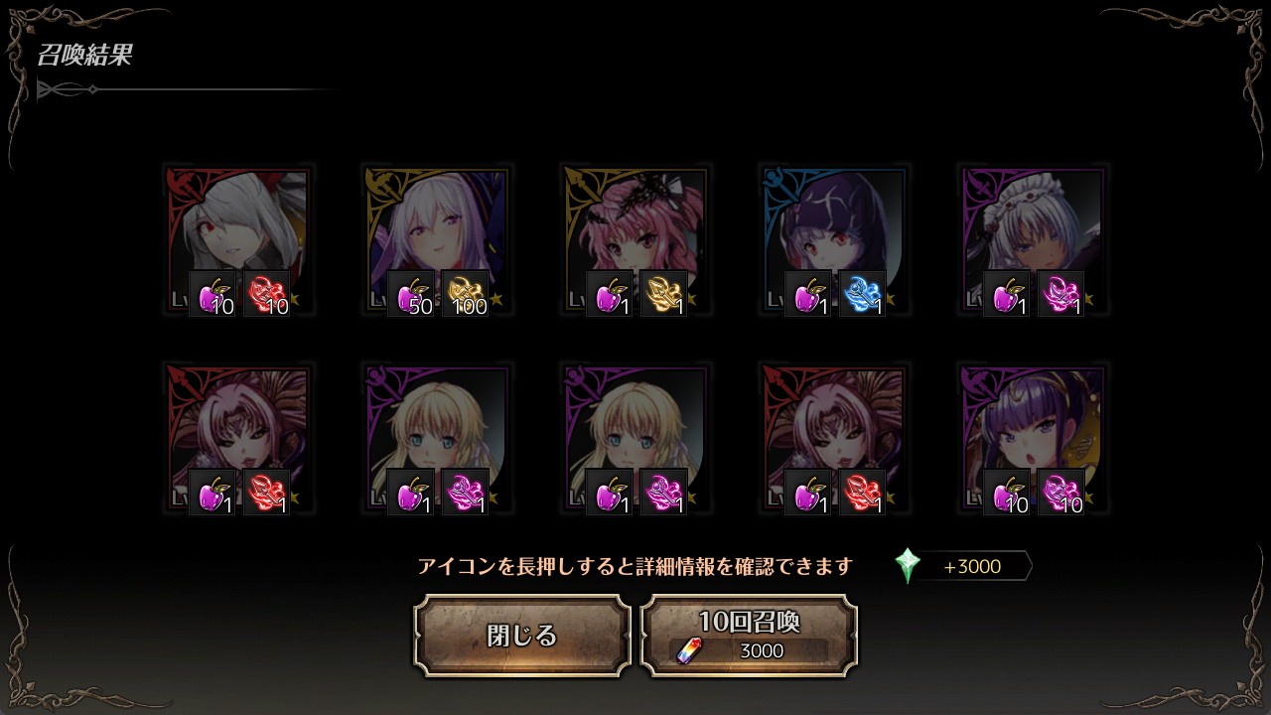The image size is (1271, 715).
Task: Click the blue crystal icon on the hooded portrait
Action: tap(862, 293)
